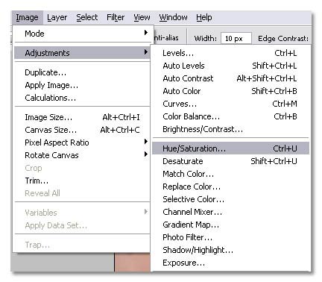Select Photo Filter adjustment

click(230, 237)
